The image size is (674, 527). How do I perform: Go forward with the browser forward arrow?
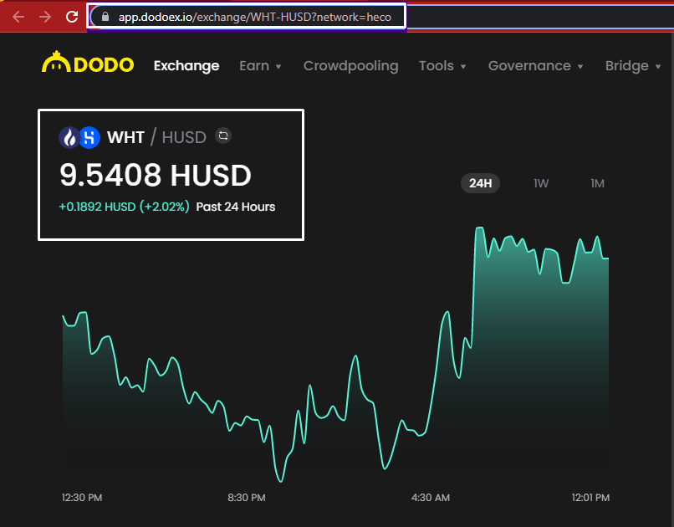[44, 17]
